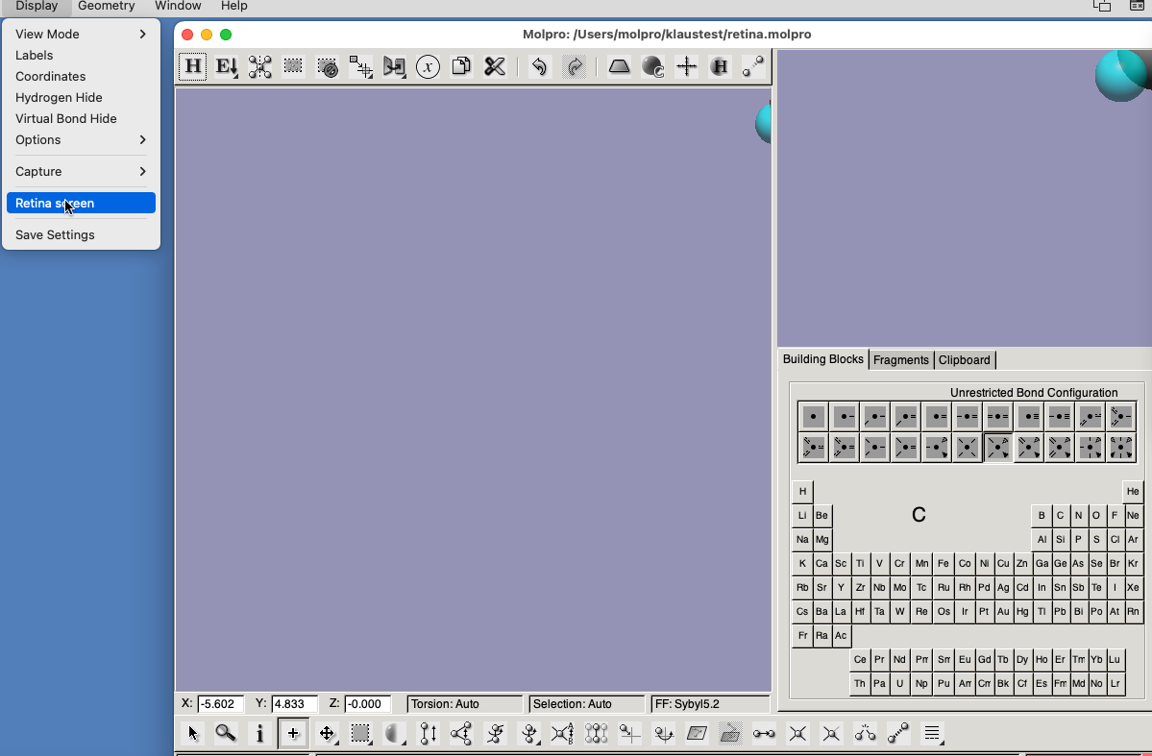Click the Copy structure icon
Screen dimensions: 1152x756
460,66
